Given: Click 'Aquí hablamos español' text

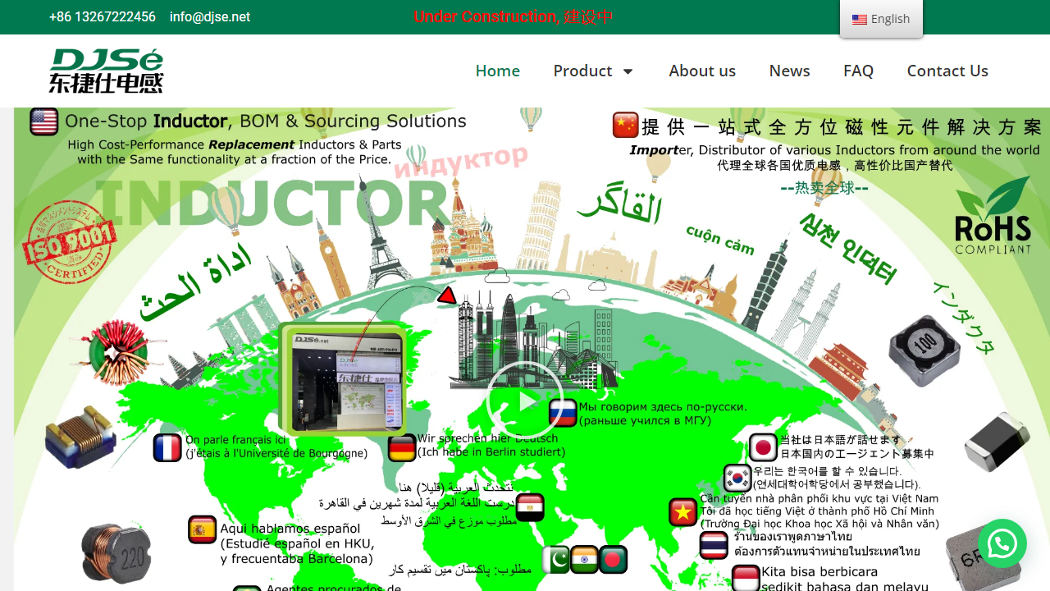Looking at the screenshot, I should tap(290, 529).
